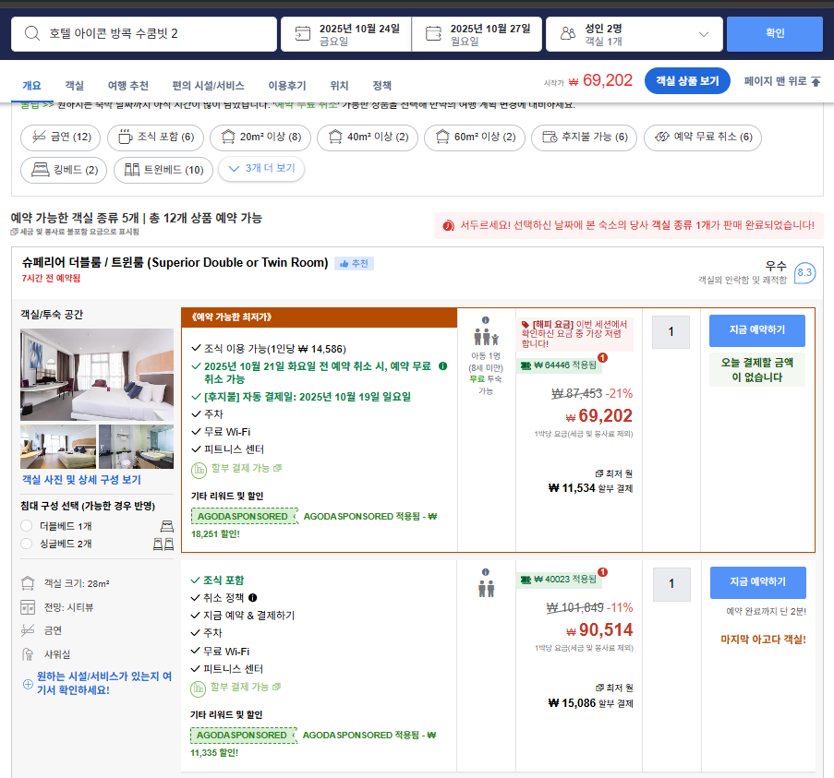Viewport: 834px width, 778px height.
Task: Open the room quantity selector showing 1
Action: pos(671,333)
